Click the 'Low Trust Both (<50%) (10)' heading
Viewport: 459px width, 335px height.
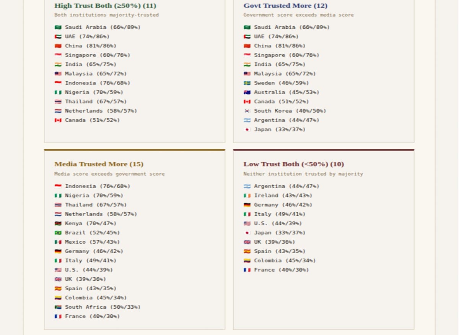[293, 164]
